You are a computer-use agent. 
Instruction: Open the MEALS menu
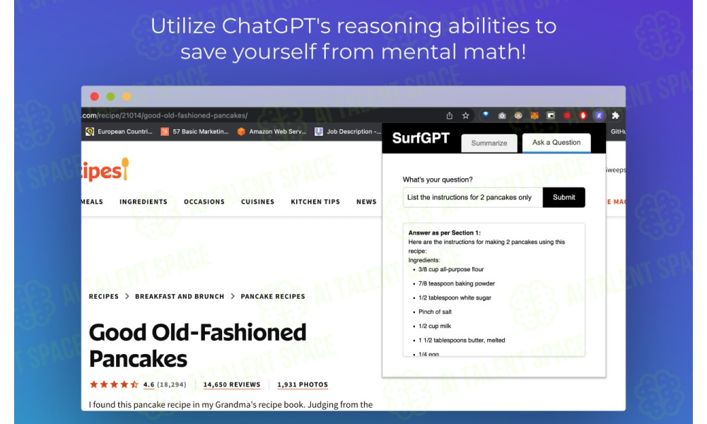coord(93,202)
